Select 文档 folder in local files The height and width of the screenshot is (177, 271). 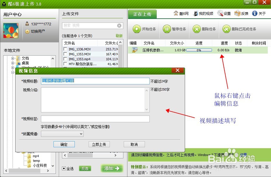[x=25, y=58]
